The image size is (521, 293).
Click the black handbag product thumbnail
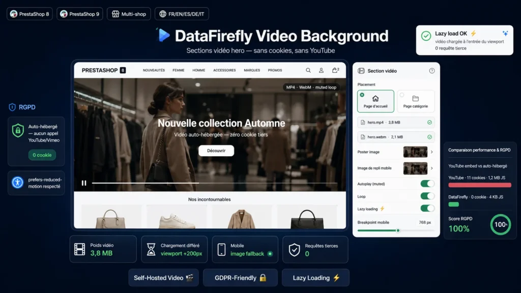pos(307,218)
